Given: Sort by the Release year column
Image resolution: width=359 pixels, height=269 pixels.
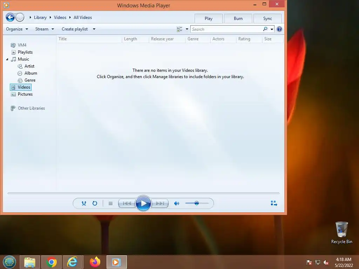Looking at the screenshot, I should (x=167, y=39).
